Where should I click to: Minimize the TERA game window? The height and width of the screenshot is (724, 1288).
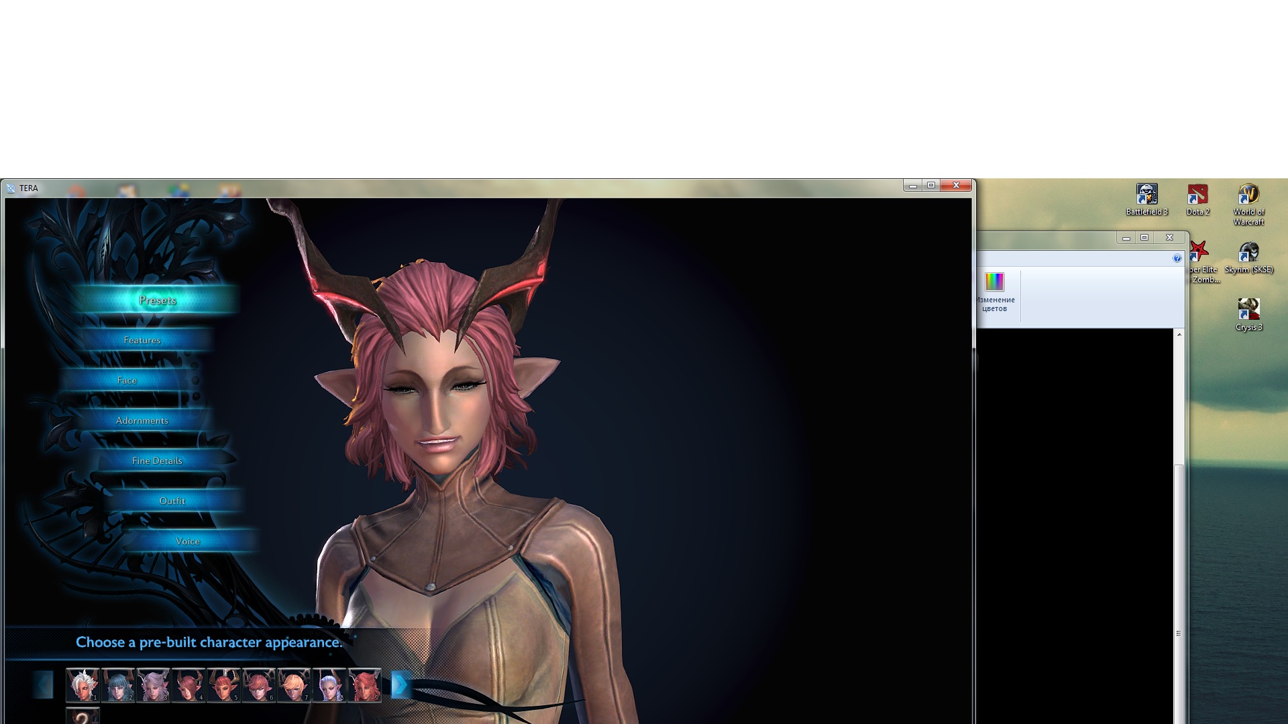(x=913, y=186)
